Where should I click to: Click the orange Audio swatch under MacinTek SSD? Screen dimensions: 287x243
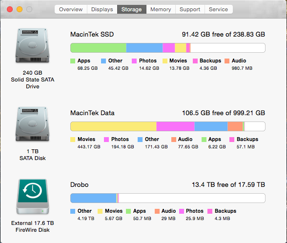pos(227,61)
